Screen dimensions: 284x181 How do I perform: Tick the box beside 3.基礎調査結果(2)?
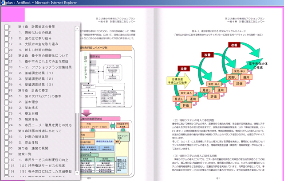point(6,79)
